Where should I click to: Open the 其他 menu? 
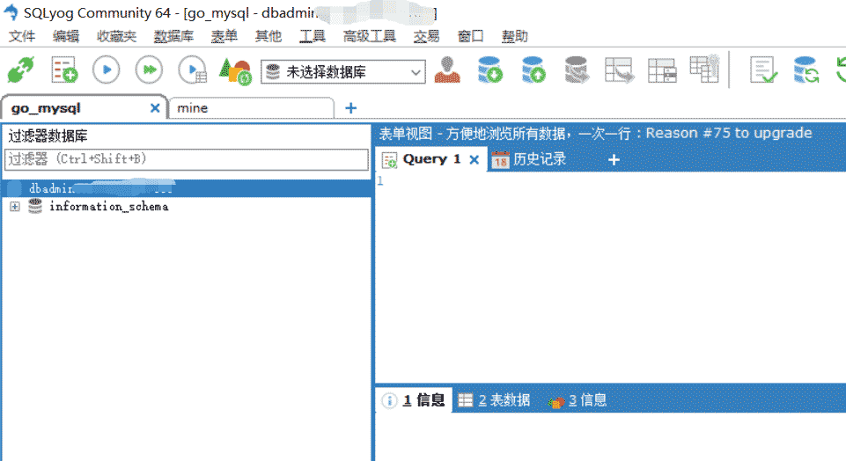(269, 36)
